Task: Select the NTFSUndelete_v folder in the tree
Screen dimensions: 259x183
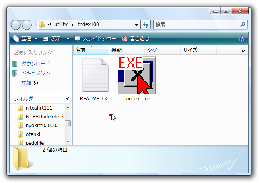Action: point(45,117)
